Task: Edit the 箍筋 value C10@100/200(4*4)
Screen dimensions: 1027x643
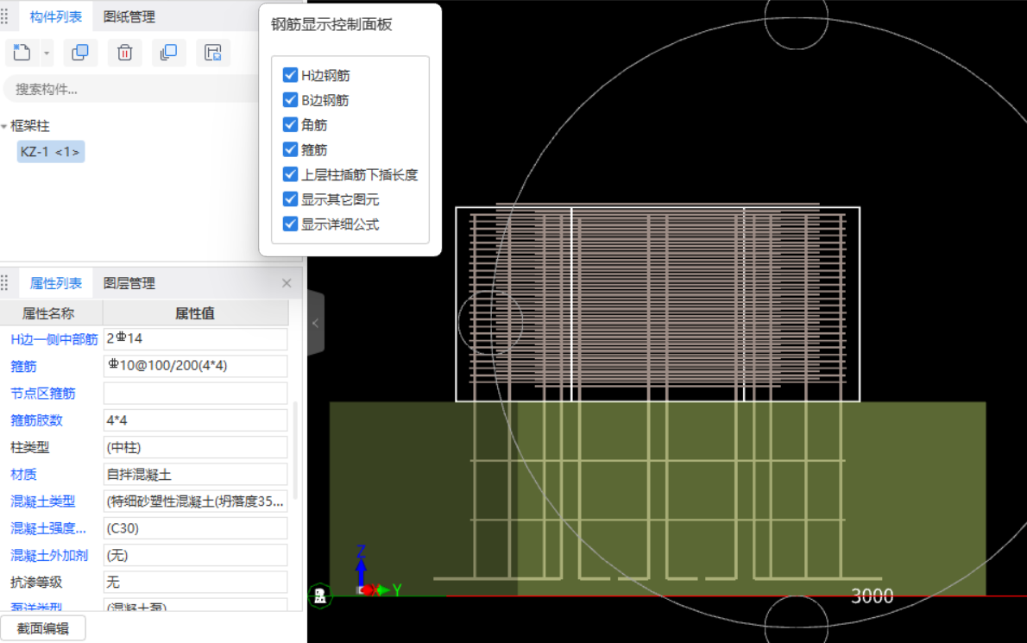Action: (x=195, y=366)
